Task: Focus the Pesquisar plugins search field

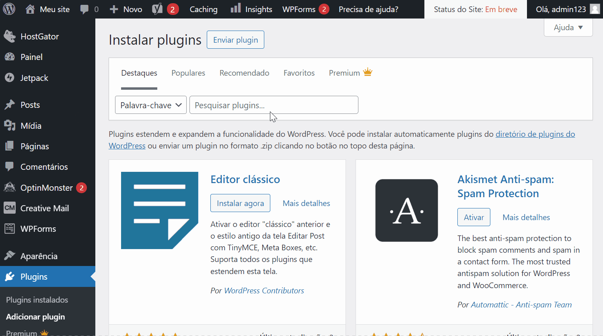Action: 274,105
